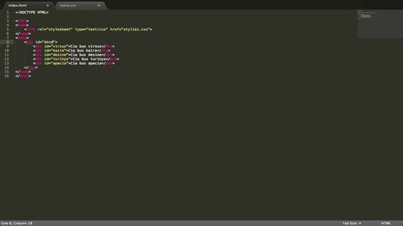Viewport: 403px width, 226px height.
Task: Click the id="virsus" attribute
Action: [56, 46]
